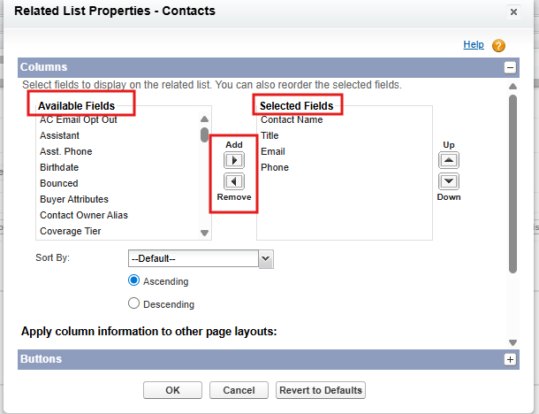Click the orange help question mark icon
Image resolution: width=539 pixels, height=414 pixels.
click(498, 46)
